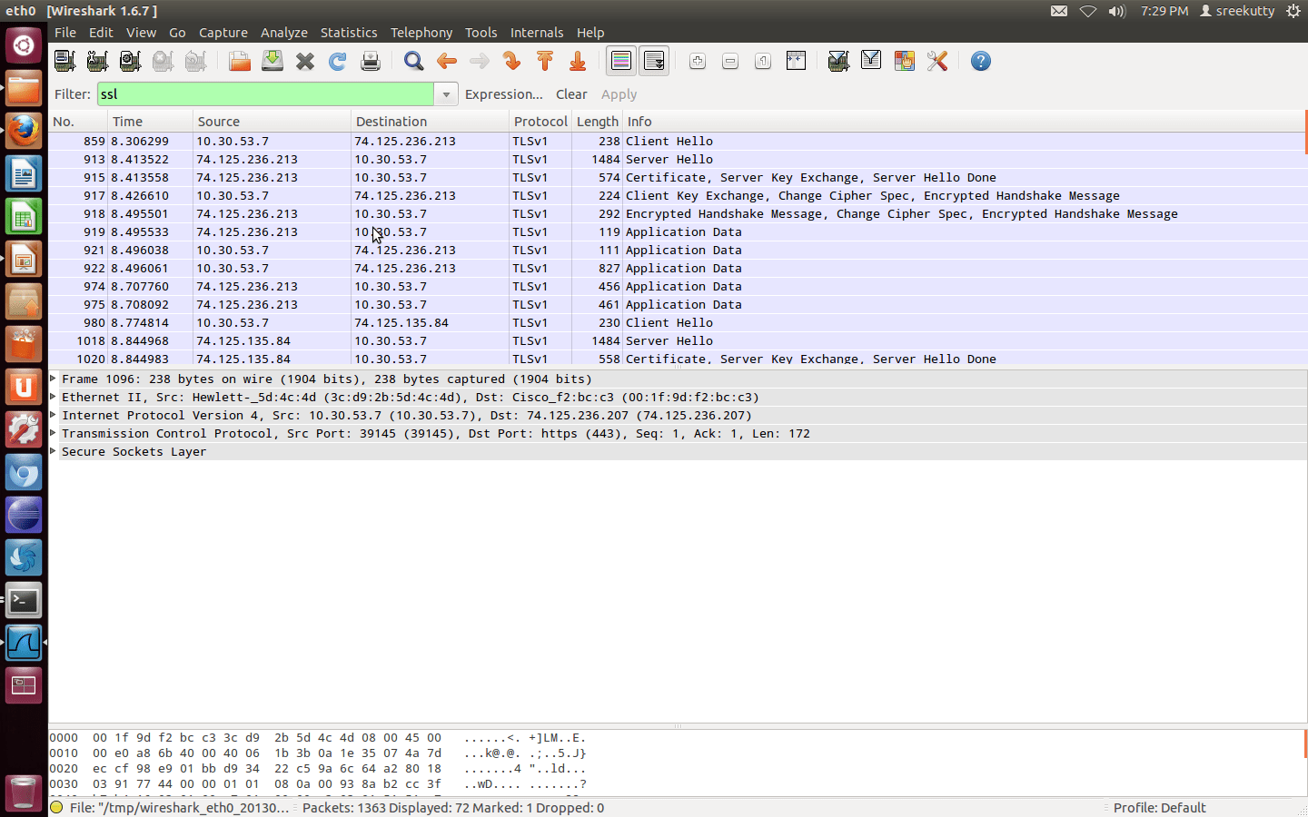The height and width of the screenshot is (817, 1308).
Task: Reset zoom to normal size
Action: coord(763,61)
